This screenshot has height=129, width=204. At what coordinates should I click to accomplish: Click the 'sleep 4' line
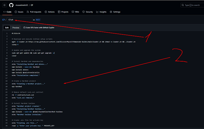pyautogui.click(x=15, y=45)
